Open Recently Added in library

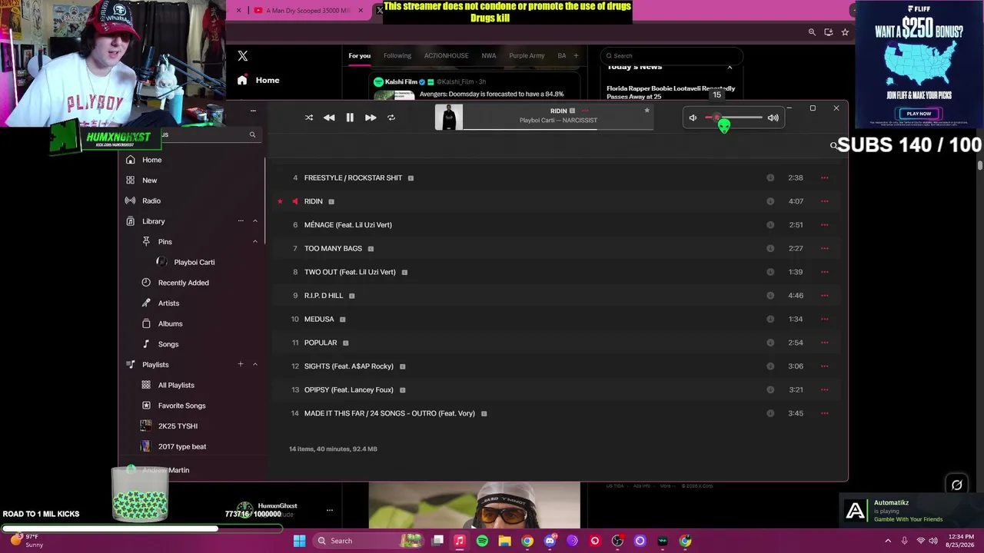click(183, 283)
